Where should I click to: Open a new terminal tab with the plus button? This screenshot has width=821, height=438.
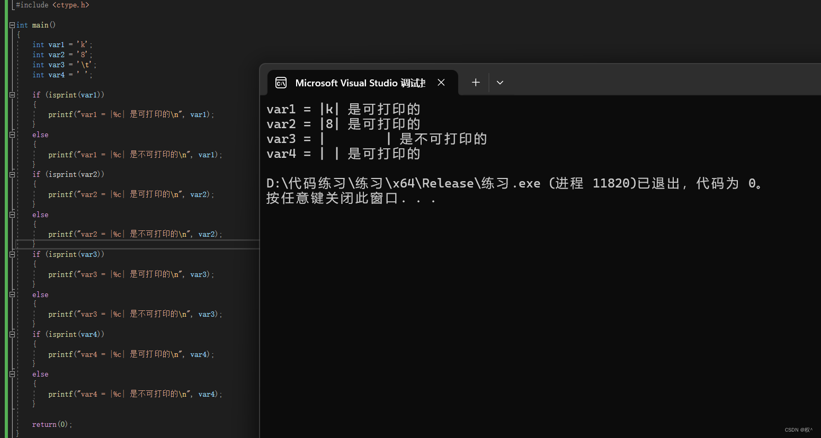476,82
